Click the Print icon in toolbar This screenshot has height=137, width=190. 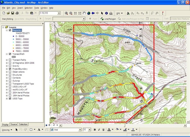pos(17,13)
